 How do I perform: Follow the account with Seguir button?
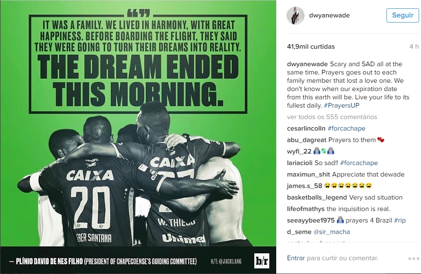point(403,15)
